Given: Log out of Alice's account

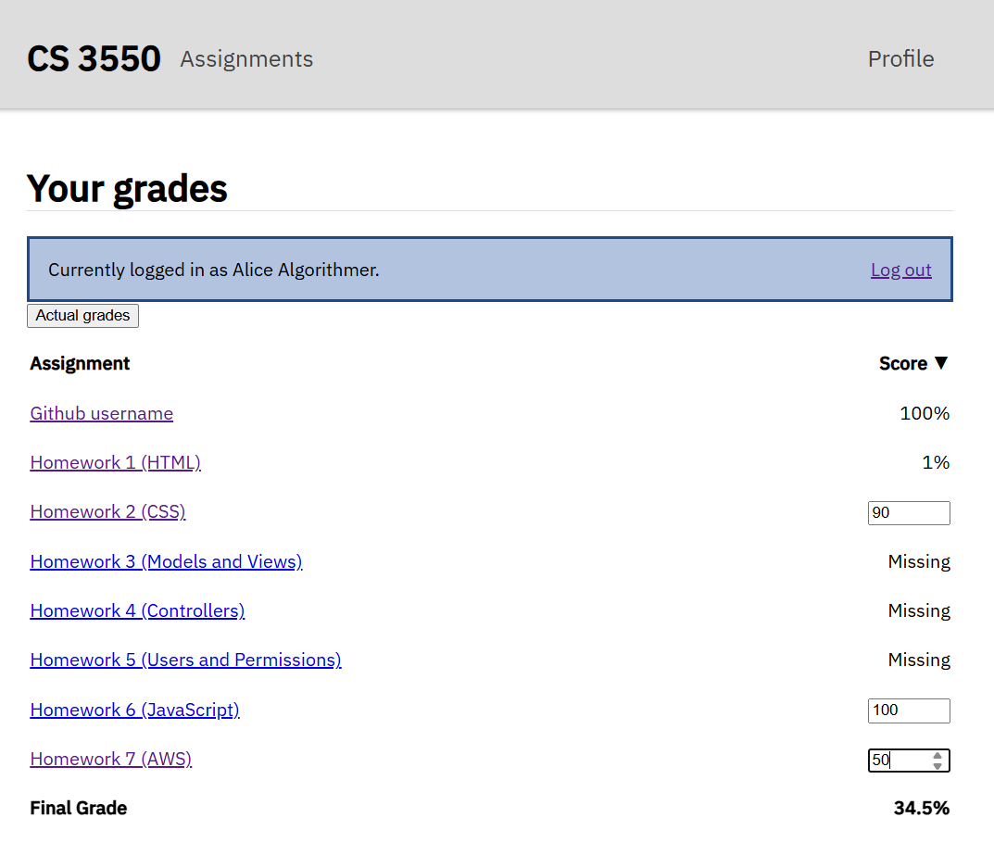Looking at the screenshot, I should [x=900, y=270].
